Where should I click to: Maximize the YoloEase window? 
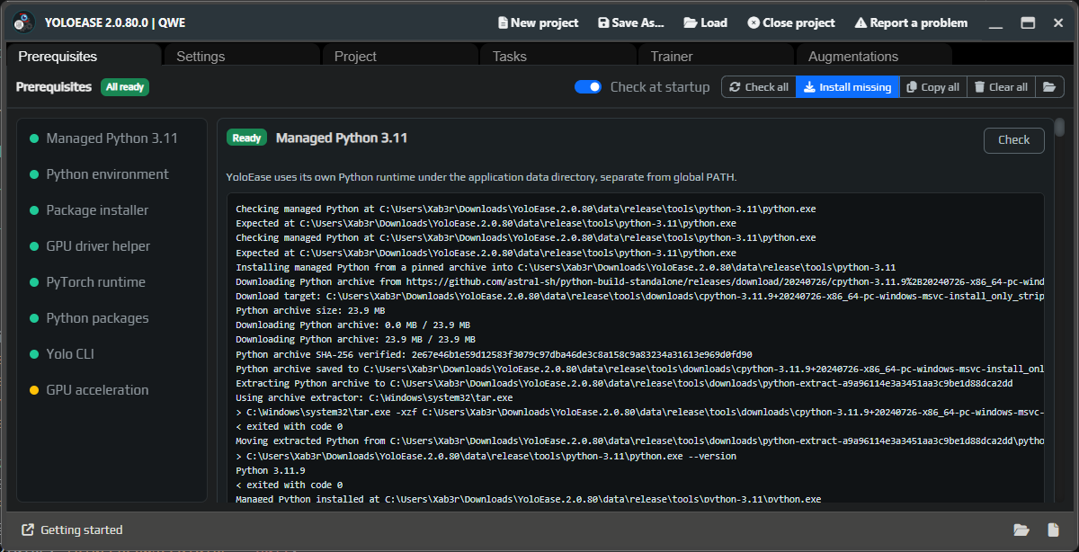1028,22
